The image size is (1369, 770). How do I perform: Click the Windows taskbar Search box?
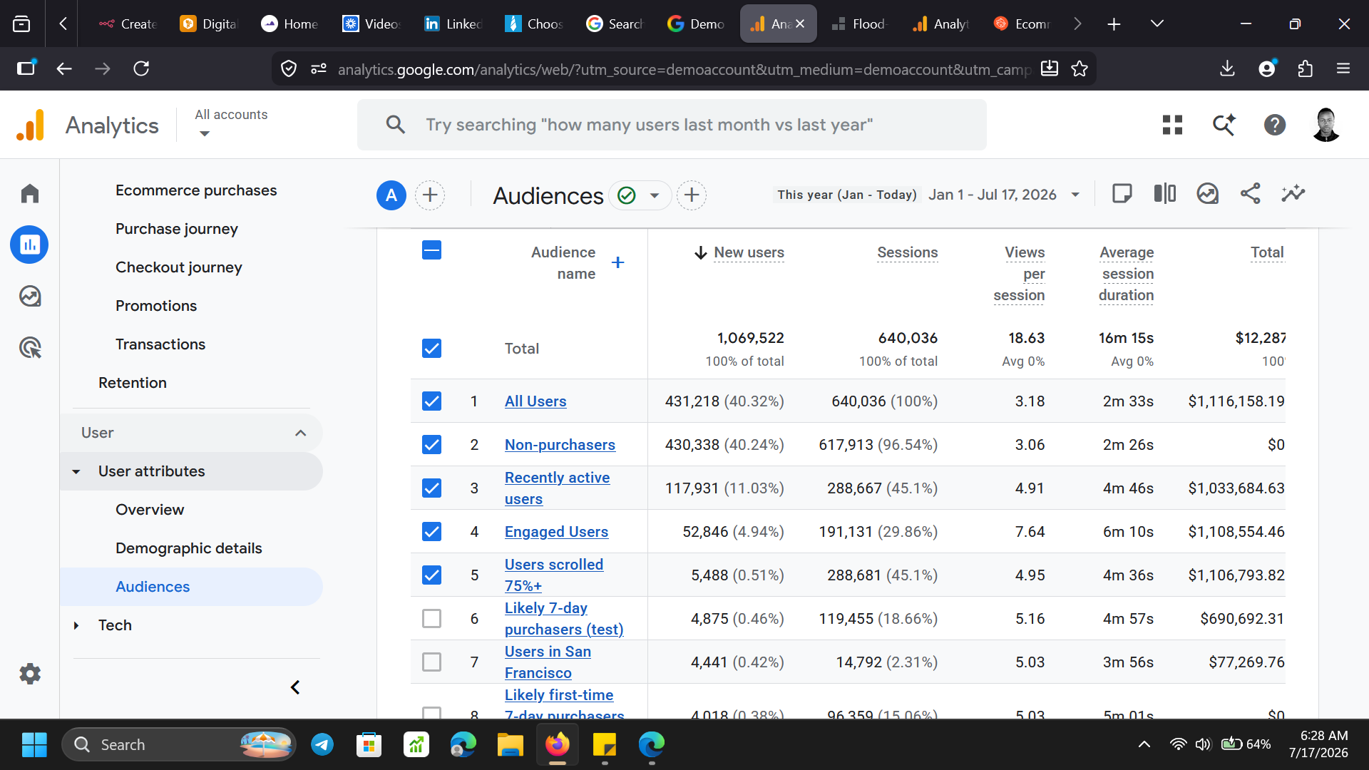coord(180,744)
